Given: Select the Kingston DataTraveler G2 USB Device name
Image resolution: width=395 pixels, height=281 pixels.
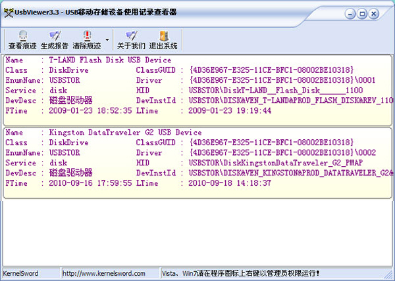Looking at the screenshot, I should pyautogui.click(x=126, y=133).
